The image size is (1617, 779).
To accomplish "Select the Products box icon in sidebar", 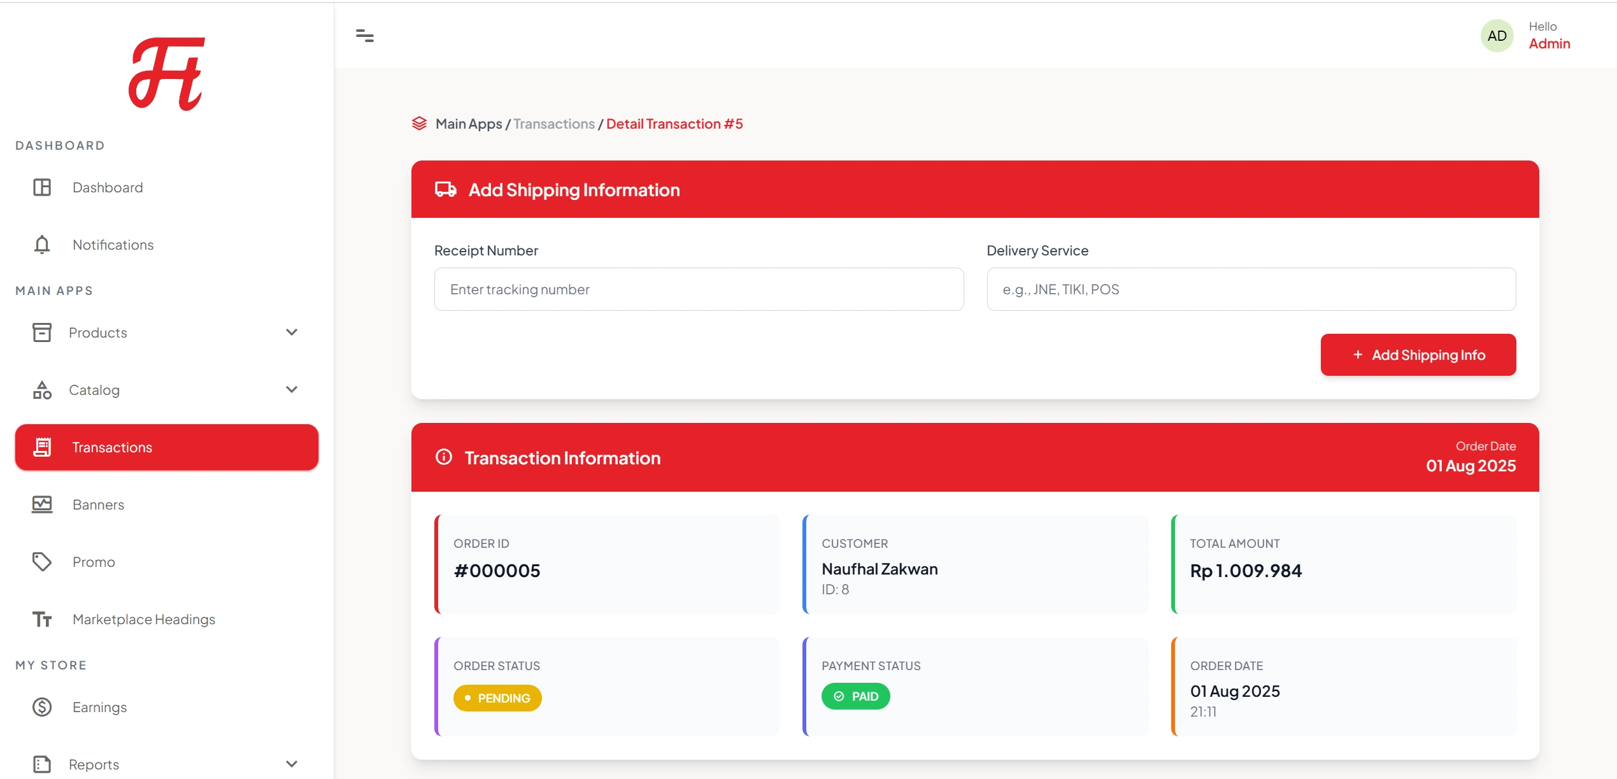I will (x=41, y=332).
